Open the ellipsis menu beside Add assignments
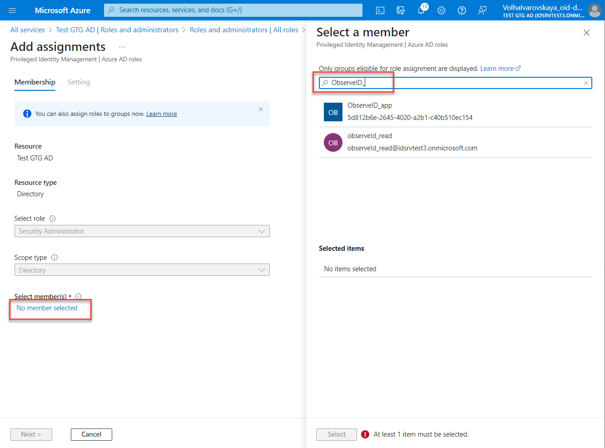The image size is (605, 448). (x=122, y=47)
